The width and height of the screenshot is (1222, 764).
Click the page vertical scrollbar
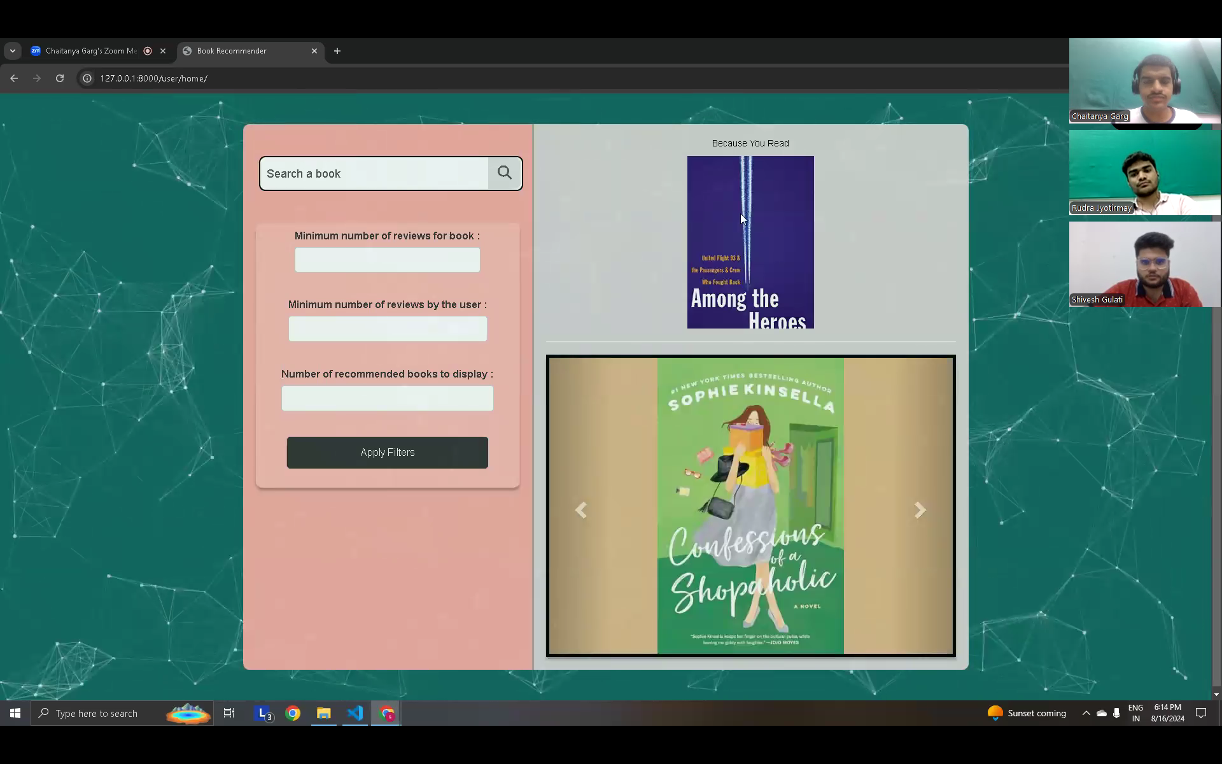pos(1216,446)
